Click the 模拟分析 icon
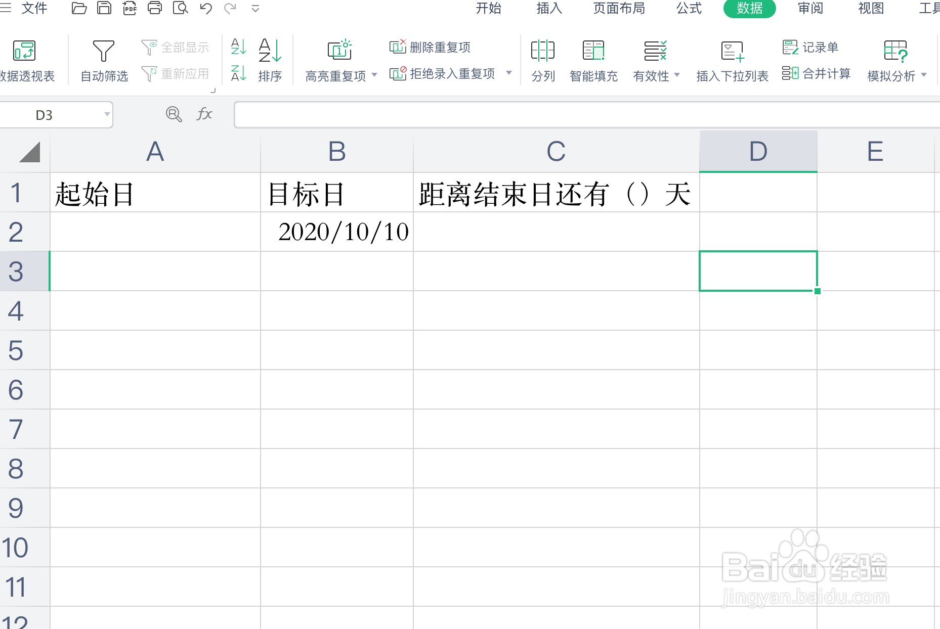Screen dimensions: 940x629 point(895,51)
